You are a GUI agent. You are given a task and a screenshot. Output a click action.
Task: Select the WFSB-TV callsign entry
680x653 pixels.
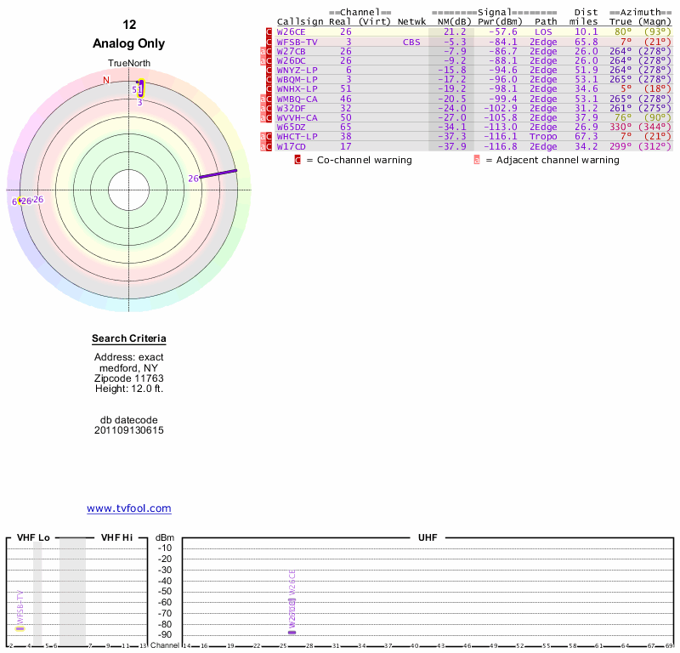click(297, 42)
